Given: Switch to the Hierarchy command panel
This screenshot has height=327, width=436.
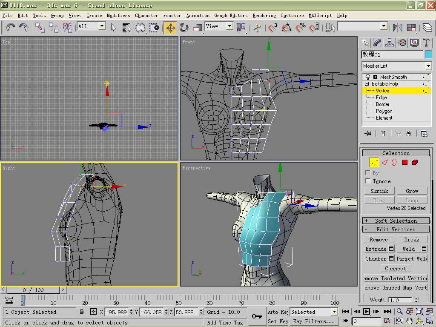Looking at the screenshot, I should [x=390, y=43].
